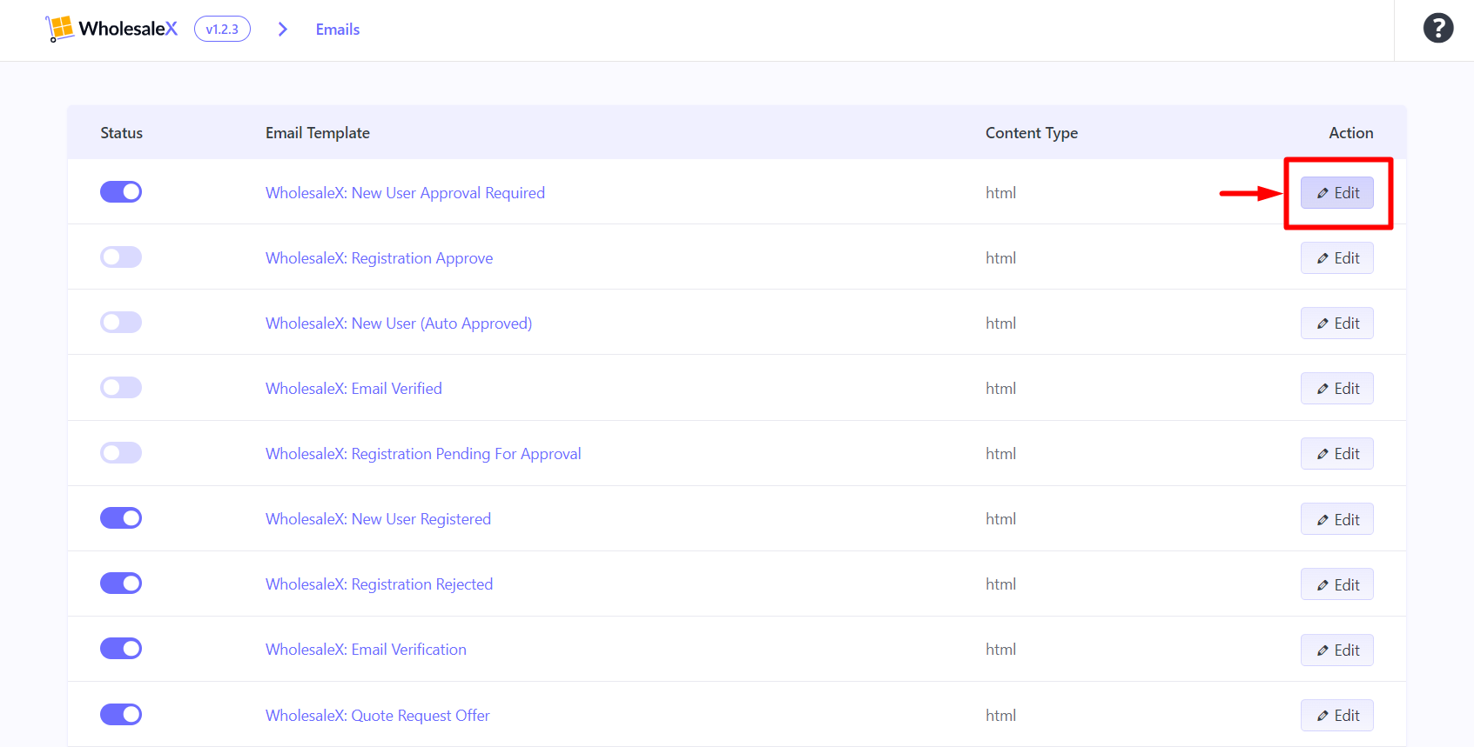The width and height of the screenshot is (1474, 747).
Task: Click the WholesaleX cart logo icon
Action: tap(60, 29)
